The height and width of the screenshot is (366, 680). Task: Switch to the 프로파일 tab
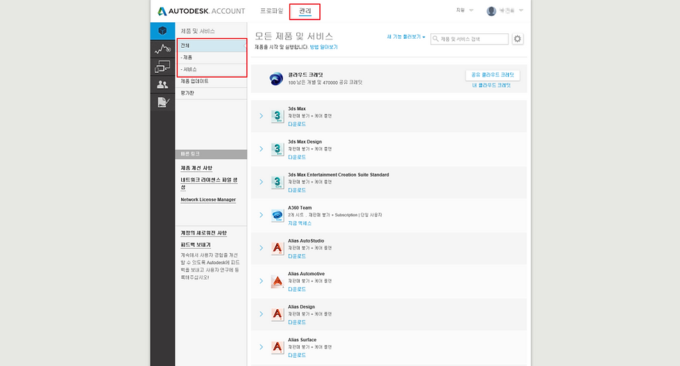point(271,11)
